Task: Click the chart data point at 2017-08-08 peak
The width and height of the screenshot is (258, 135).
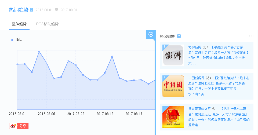Action: 68,61
